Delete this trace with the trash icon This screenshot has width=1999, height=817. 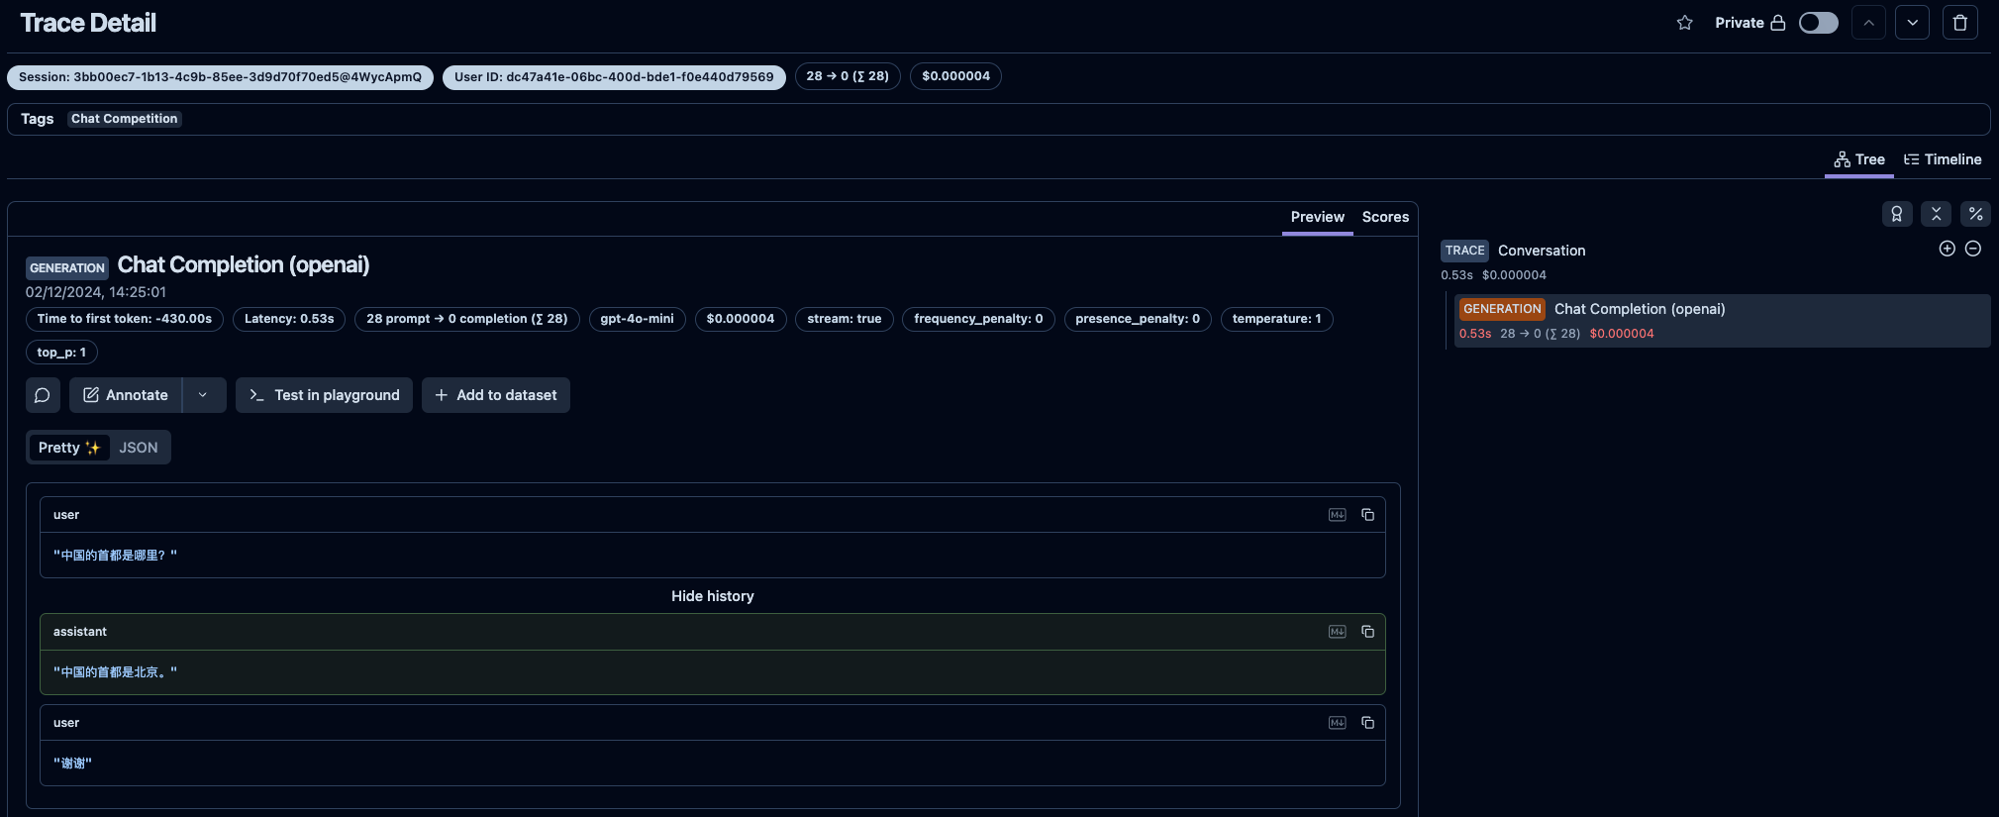pyautogui.click(x=1959, y=23)
